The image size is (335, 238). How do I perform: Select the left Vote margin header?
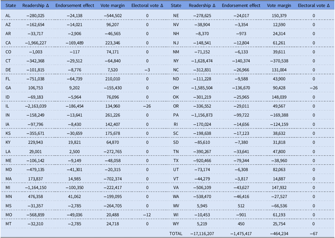(x=113, y=6)
